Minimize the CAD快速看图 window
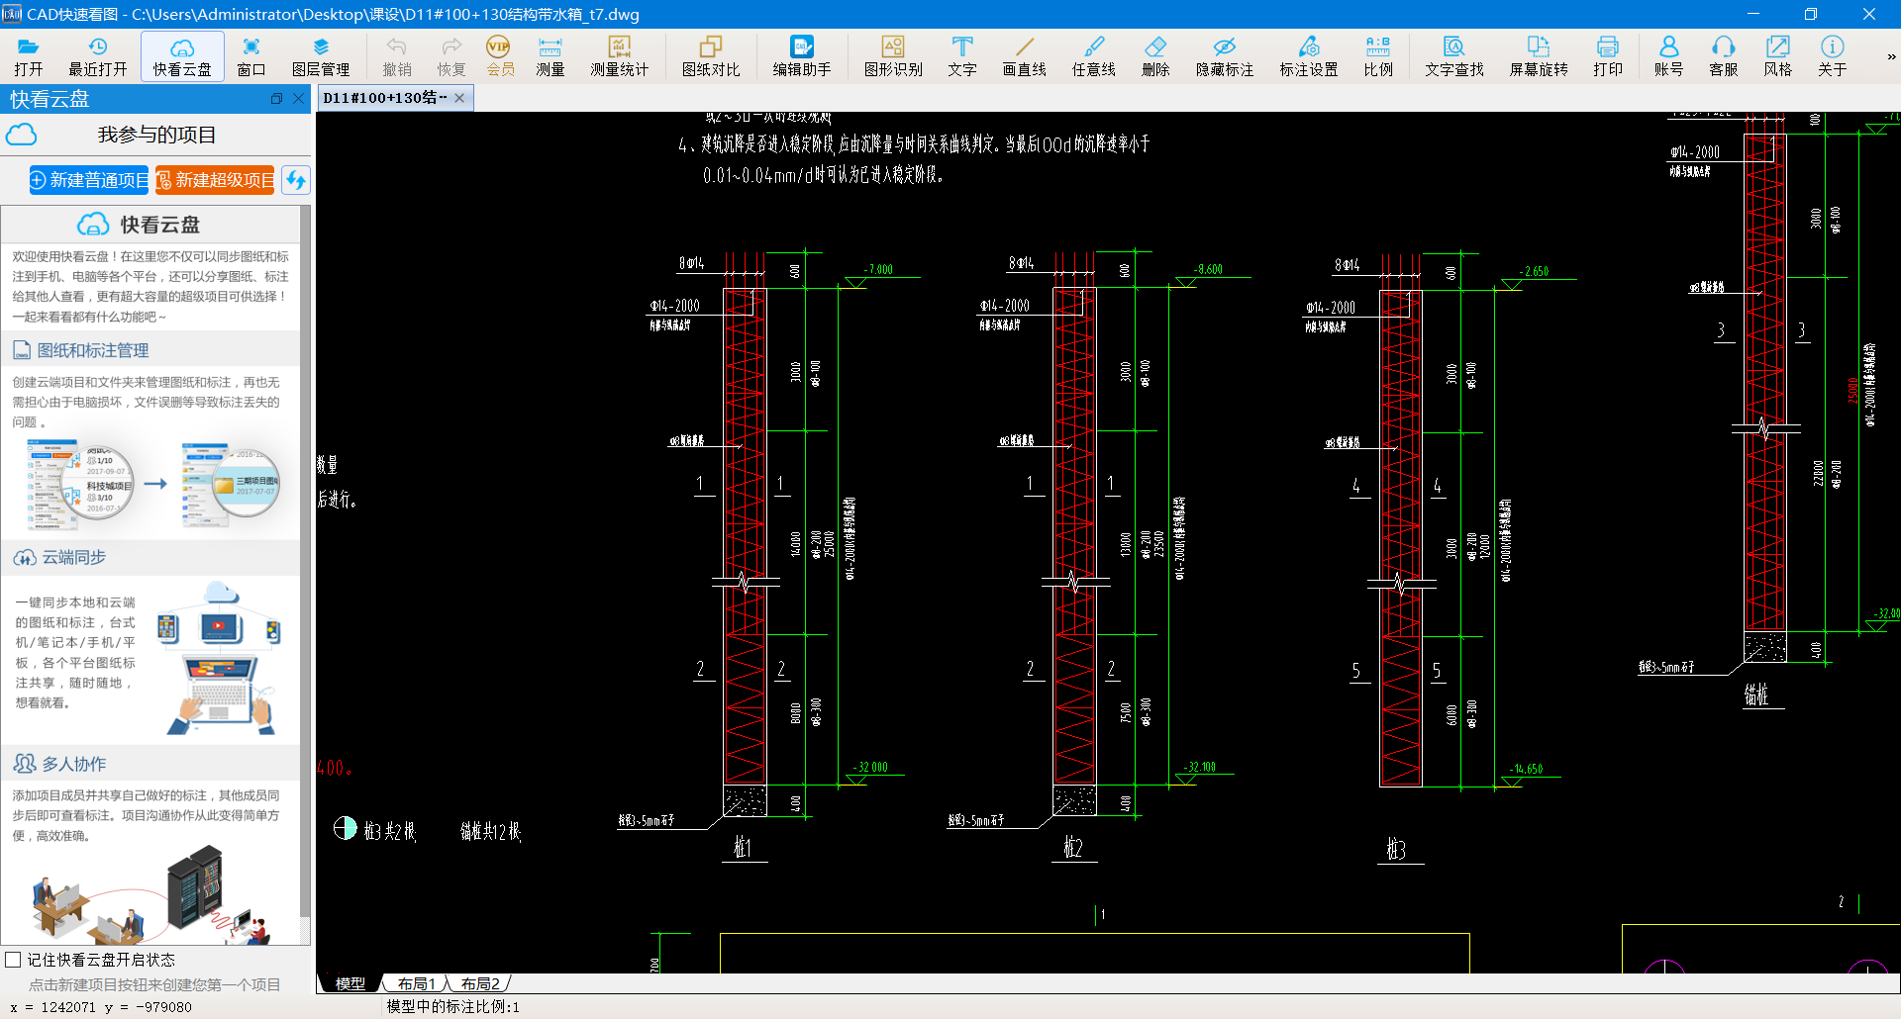1901x1019 pixels. click(x=1753, y=14)
